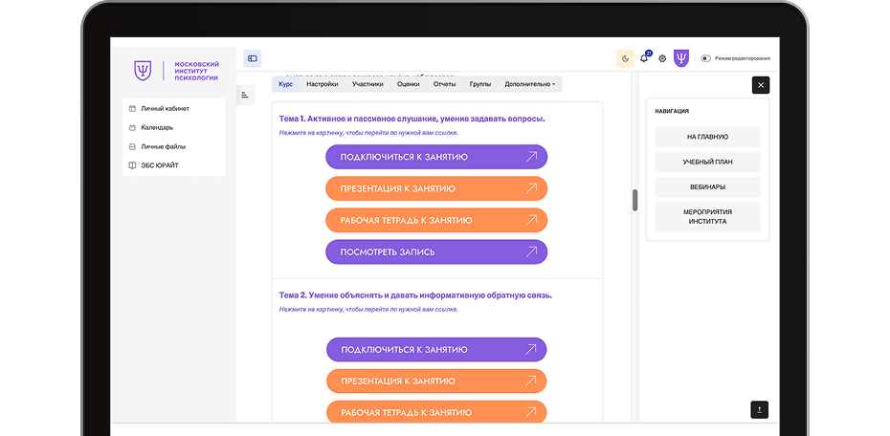
Task: Switch to the Участники tab
Action: [x=367, y=84]
